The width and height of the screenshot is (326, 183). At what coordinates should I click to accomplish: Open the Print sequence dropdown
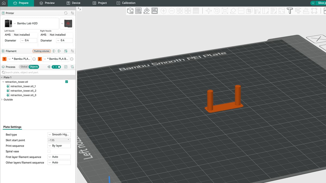coord(59,146)
